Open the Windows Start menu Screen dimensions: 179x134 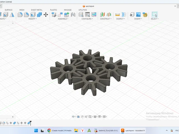[36, 130]
